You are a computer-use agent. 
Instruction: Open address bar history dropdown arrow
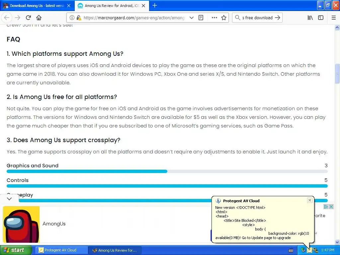191,18
